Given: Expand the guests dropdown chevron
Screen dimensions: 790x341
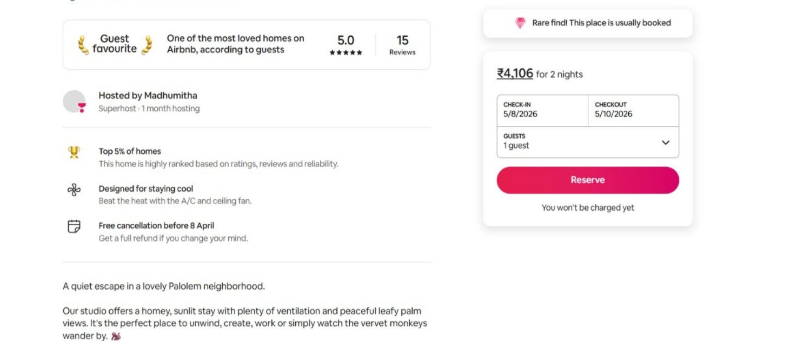Looking at the screenshot, I should tap(665, 143).
